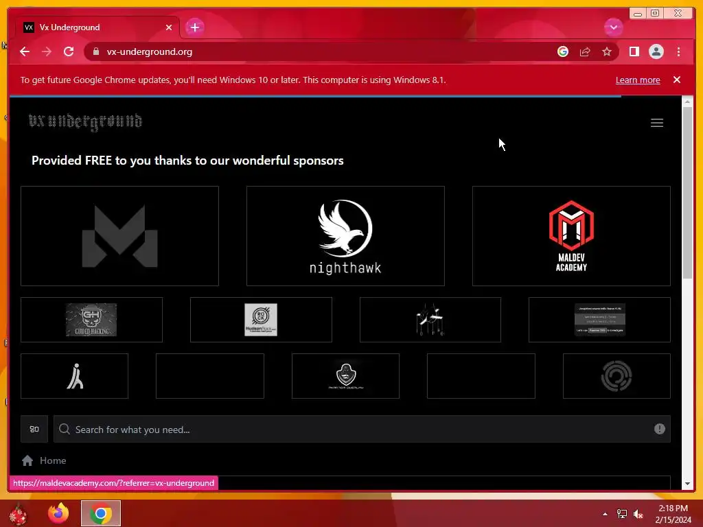Click the vertical scrollbar thumb
Screen dimensions: 703x527
[687, 193]
